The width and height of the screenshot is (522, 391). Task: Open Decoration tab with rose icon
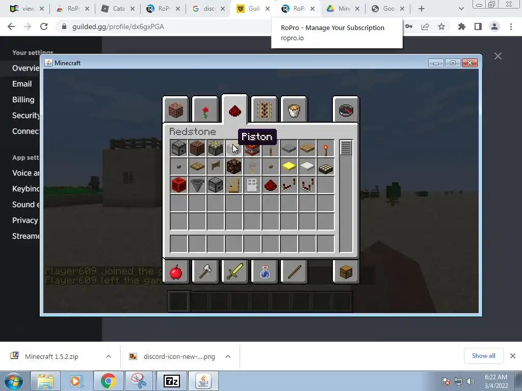point(205,110)
